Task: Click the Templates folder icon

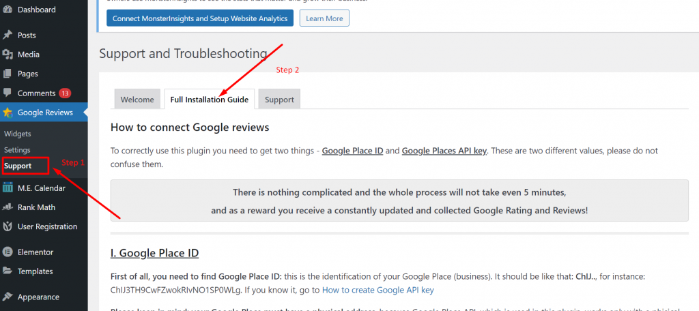Action: (x=7, y=271)
